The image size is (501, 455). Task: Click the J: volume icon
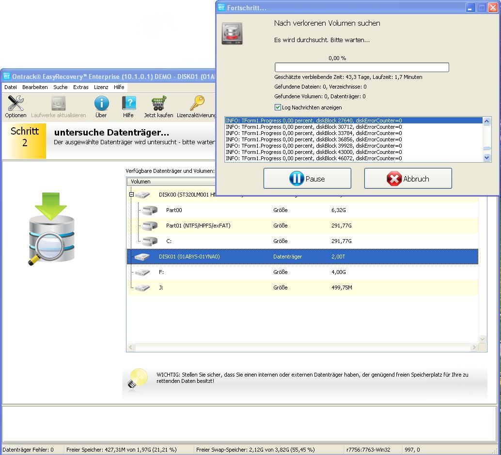tap(142, 288)
